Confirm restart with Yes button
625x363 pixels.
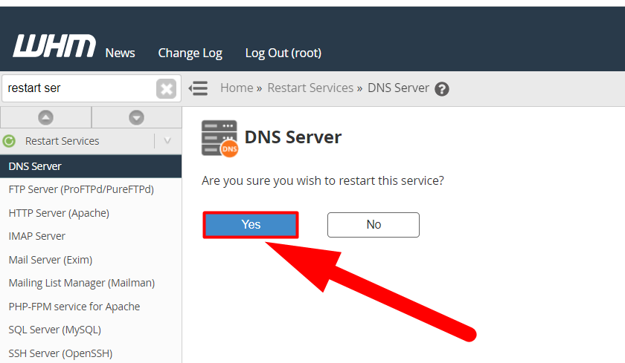pyautogui.click(x=251, y=225)
